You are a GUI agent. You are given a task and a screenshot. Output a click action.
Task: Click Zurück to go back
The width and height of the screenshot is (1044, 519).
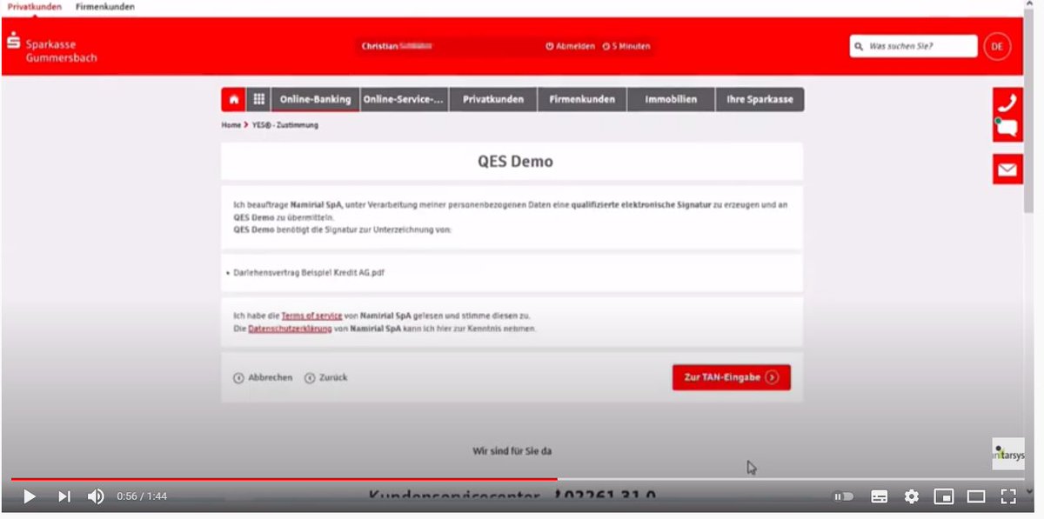coord(326,378)
